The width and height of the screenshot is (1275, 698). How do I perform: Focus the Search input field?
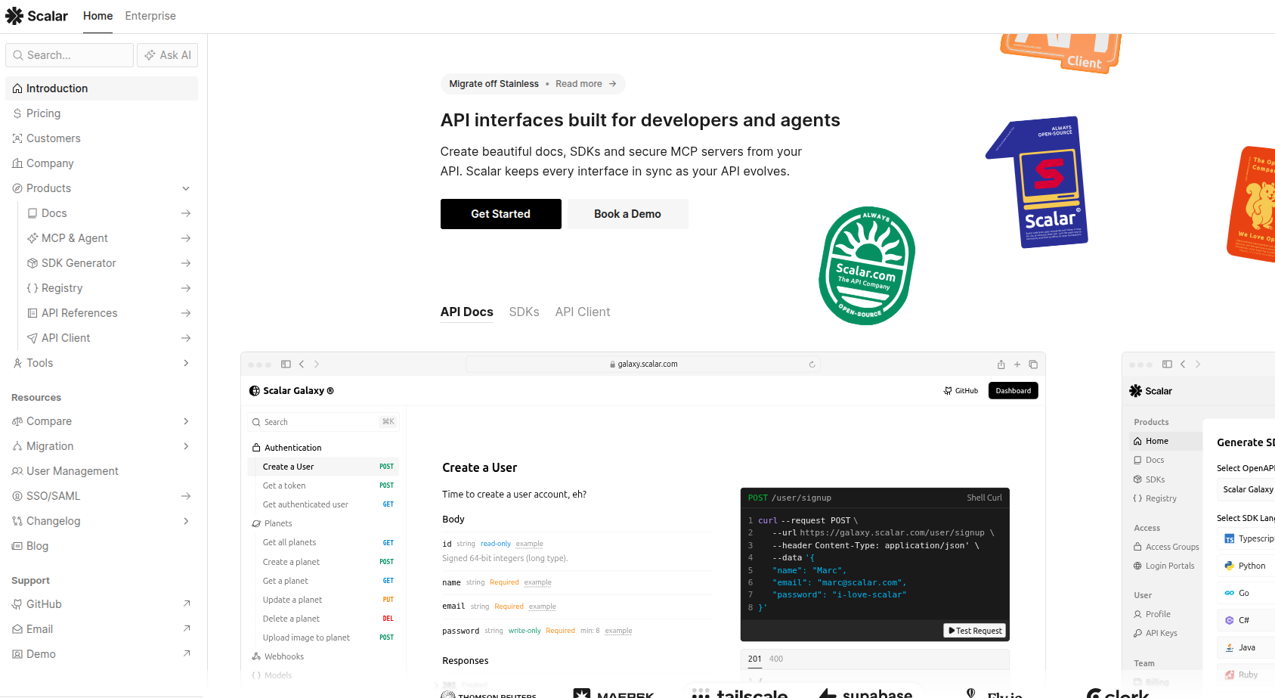70,55
